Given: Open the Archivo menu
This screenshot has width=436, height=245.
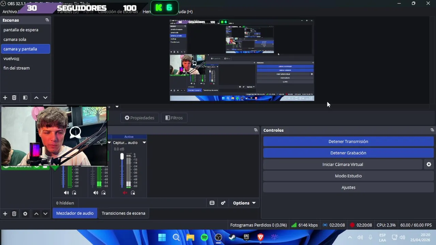Looking at the screenshot, I should (x=10, y=12).
